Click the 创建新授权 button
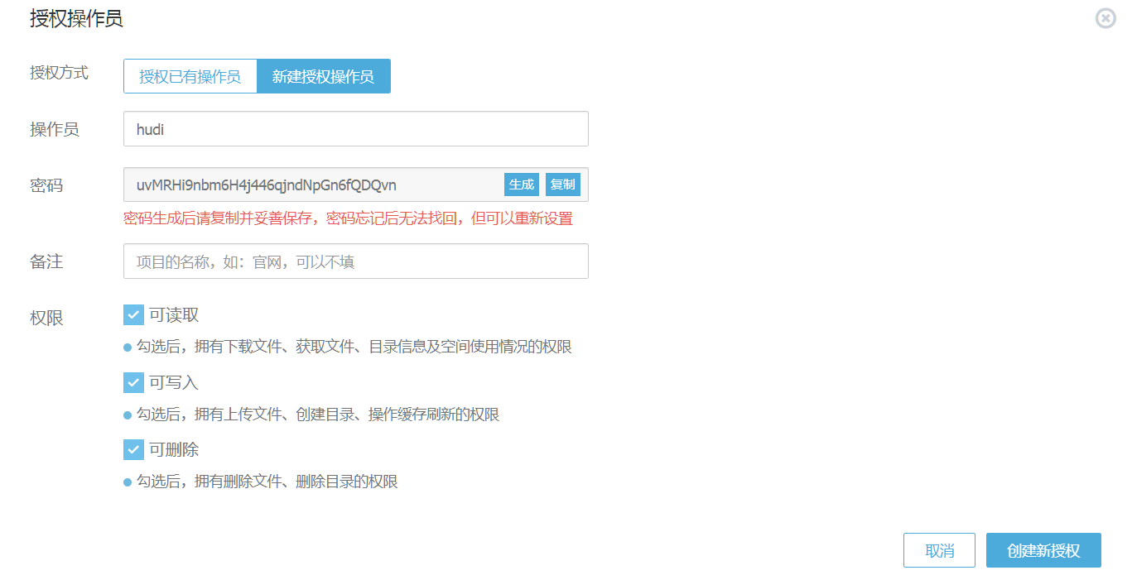Viewport: 1132px width, 580px height. coord(1043,551)
